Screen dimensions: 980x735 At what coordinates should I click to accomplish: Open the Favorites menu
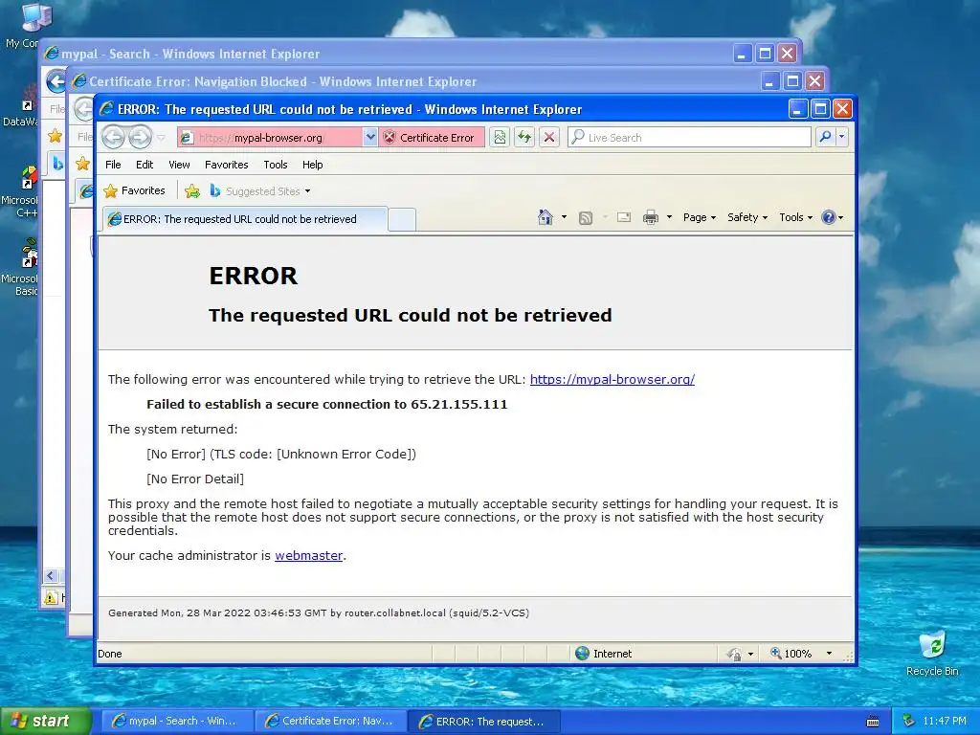(x=226, y=165)
